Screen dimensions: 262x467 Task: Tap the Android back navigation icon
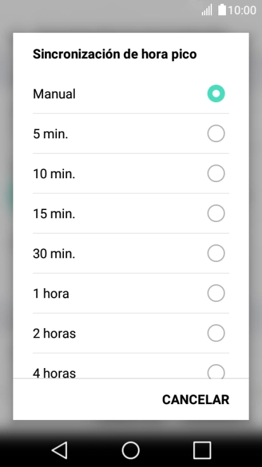click(x=59, y=450)
